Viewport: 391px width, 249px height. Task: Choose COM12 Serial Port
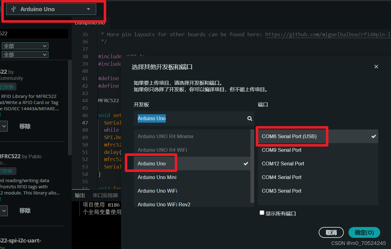(x=318, y=164)
